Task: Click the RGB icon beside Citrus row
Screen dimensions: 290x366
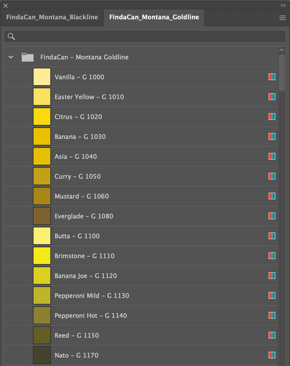Action: point(272,117)
